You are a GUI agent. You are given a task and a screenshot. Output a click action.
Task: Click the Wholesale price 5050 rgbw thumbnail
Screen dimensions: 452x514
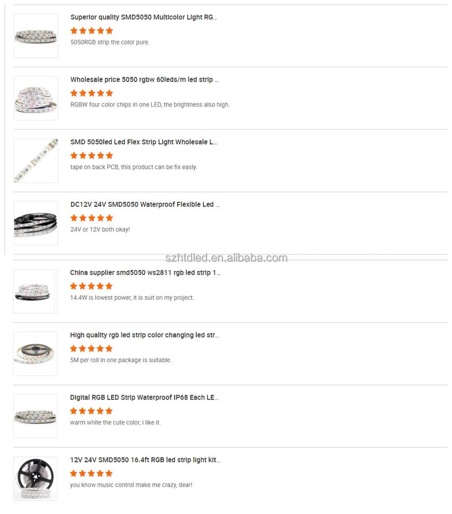[x=36, y=98]
